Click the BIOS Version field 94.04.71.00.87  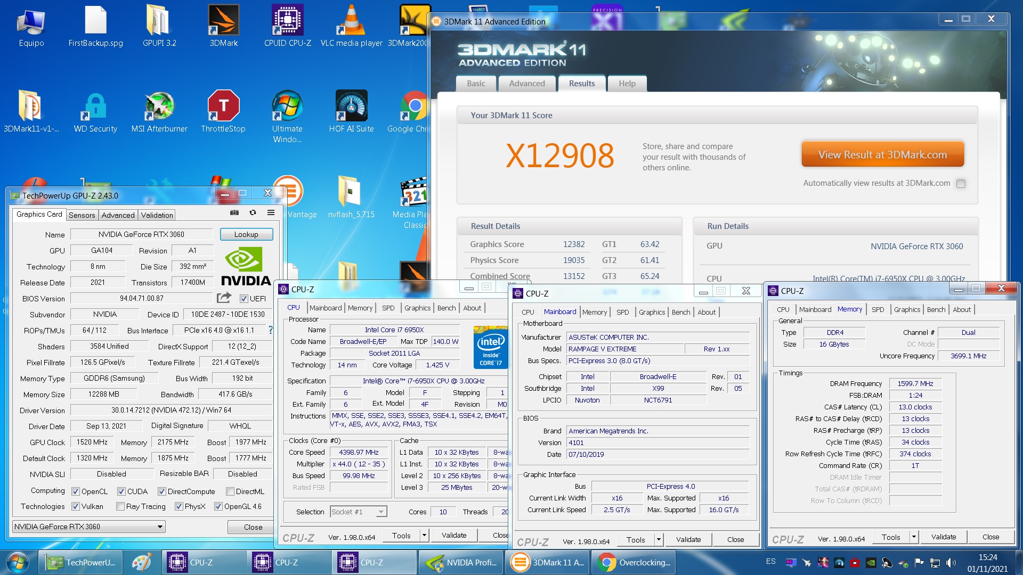[142, 299]
